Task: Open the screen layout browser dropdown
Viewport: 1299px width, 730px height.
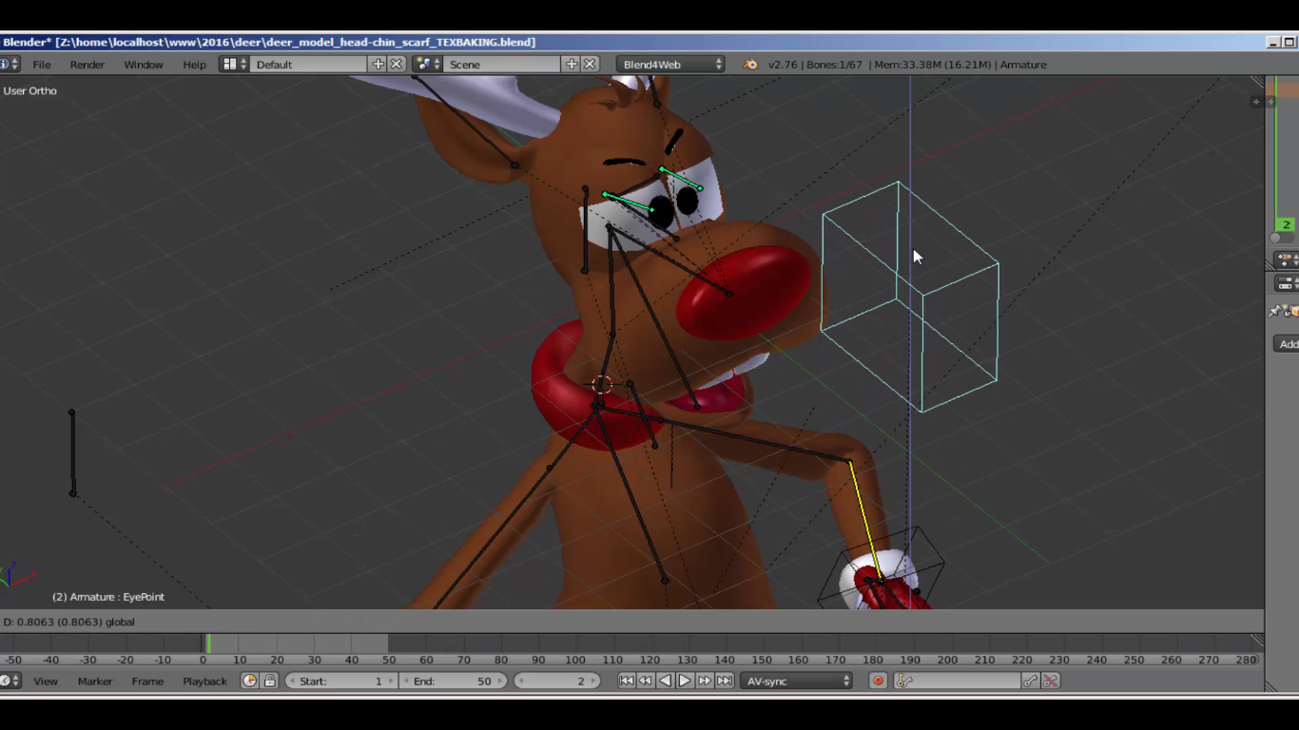Action: click(234, 65)
